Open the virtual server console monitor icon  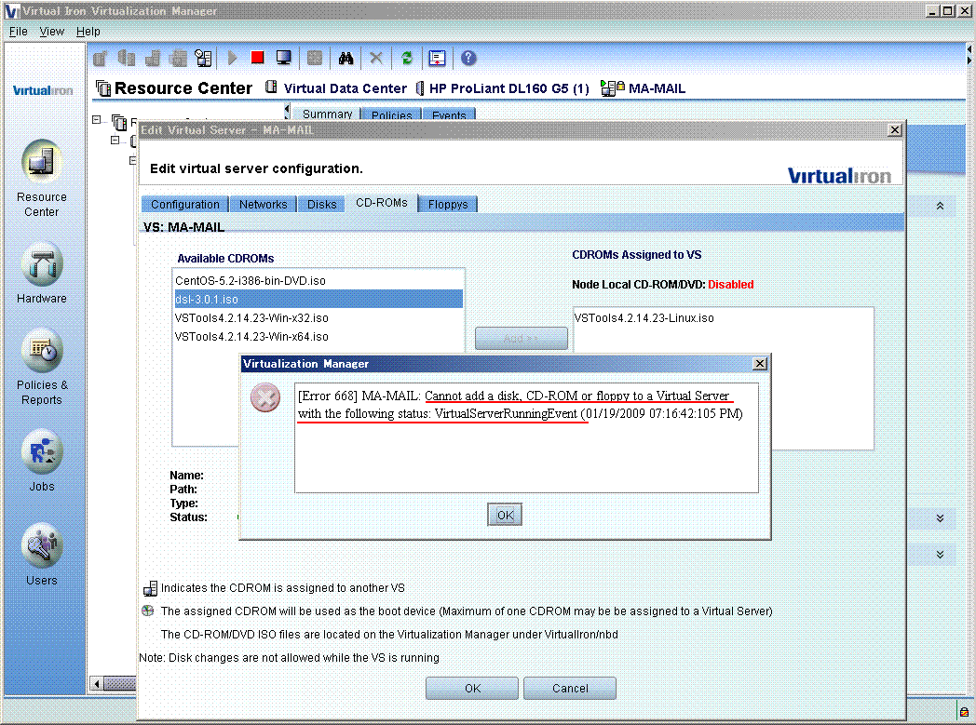[x=284, y=58]
